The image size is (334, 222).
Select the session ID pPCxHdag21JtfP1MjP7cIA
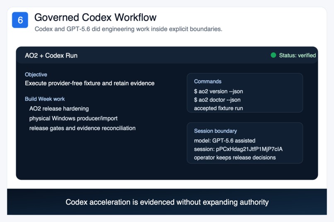(249, 149)
